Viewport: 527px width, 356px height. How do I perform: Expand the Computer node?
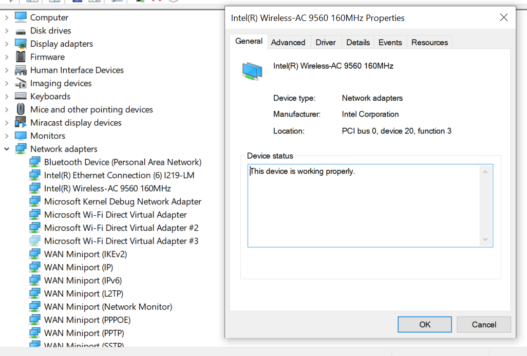(x=7, y=18)
